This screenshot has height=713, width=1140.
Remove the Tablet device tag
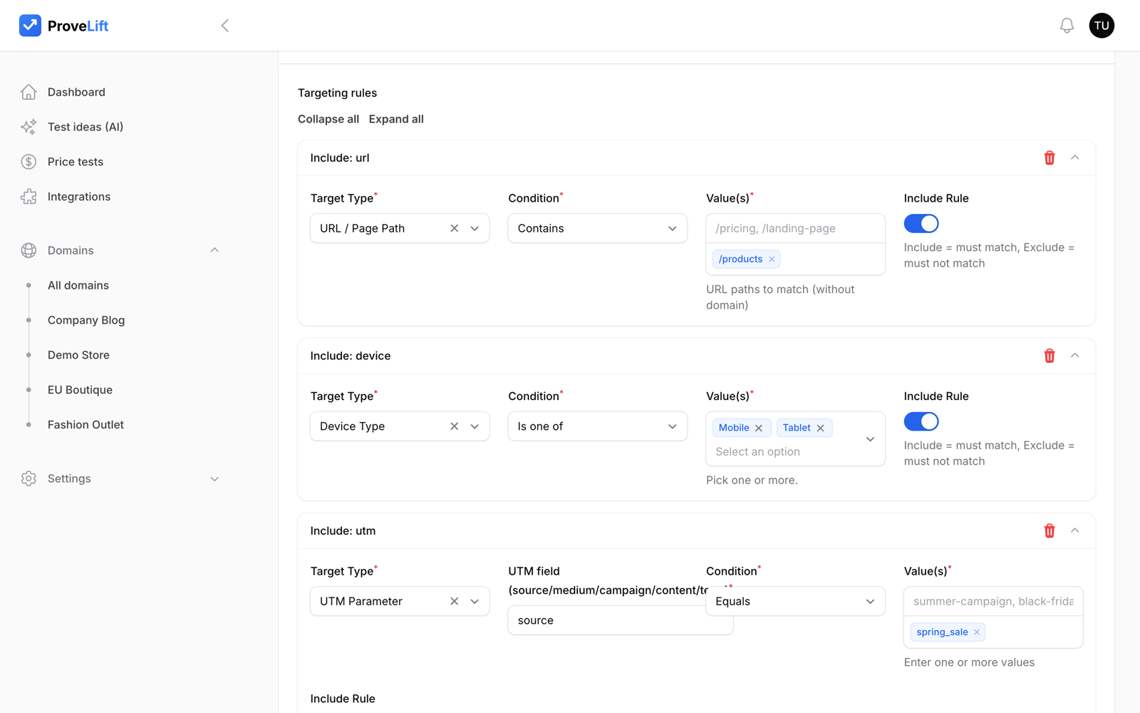pos(821,428)
